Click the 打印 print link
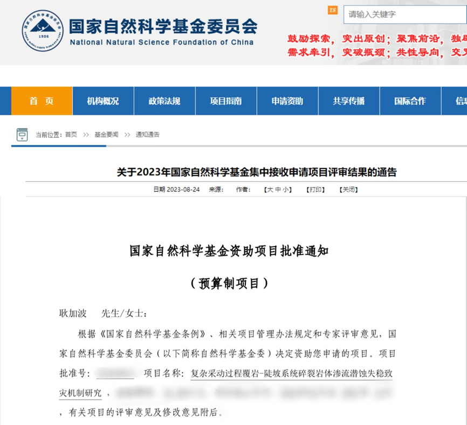 click(x=315, y=190)
